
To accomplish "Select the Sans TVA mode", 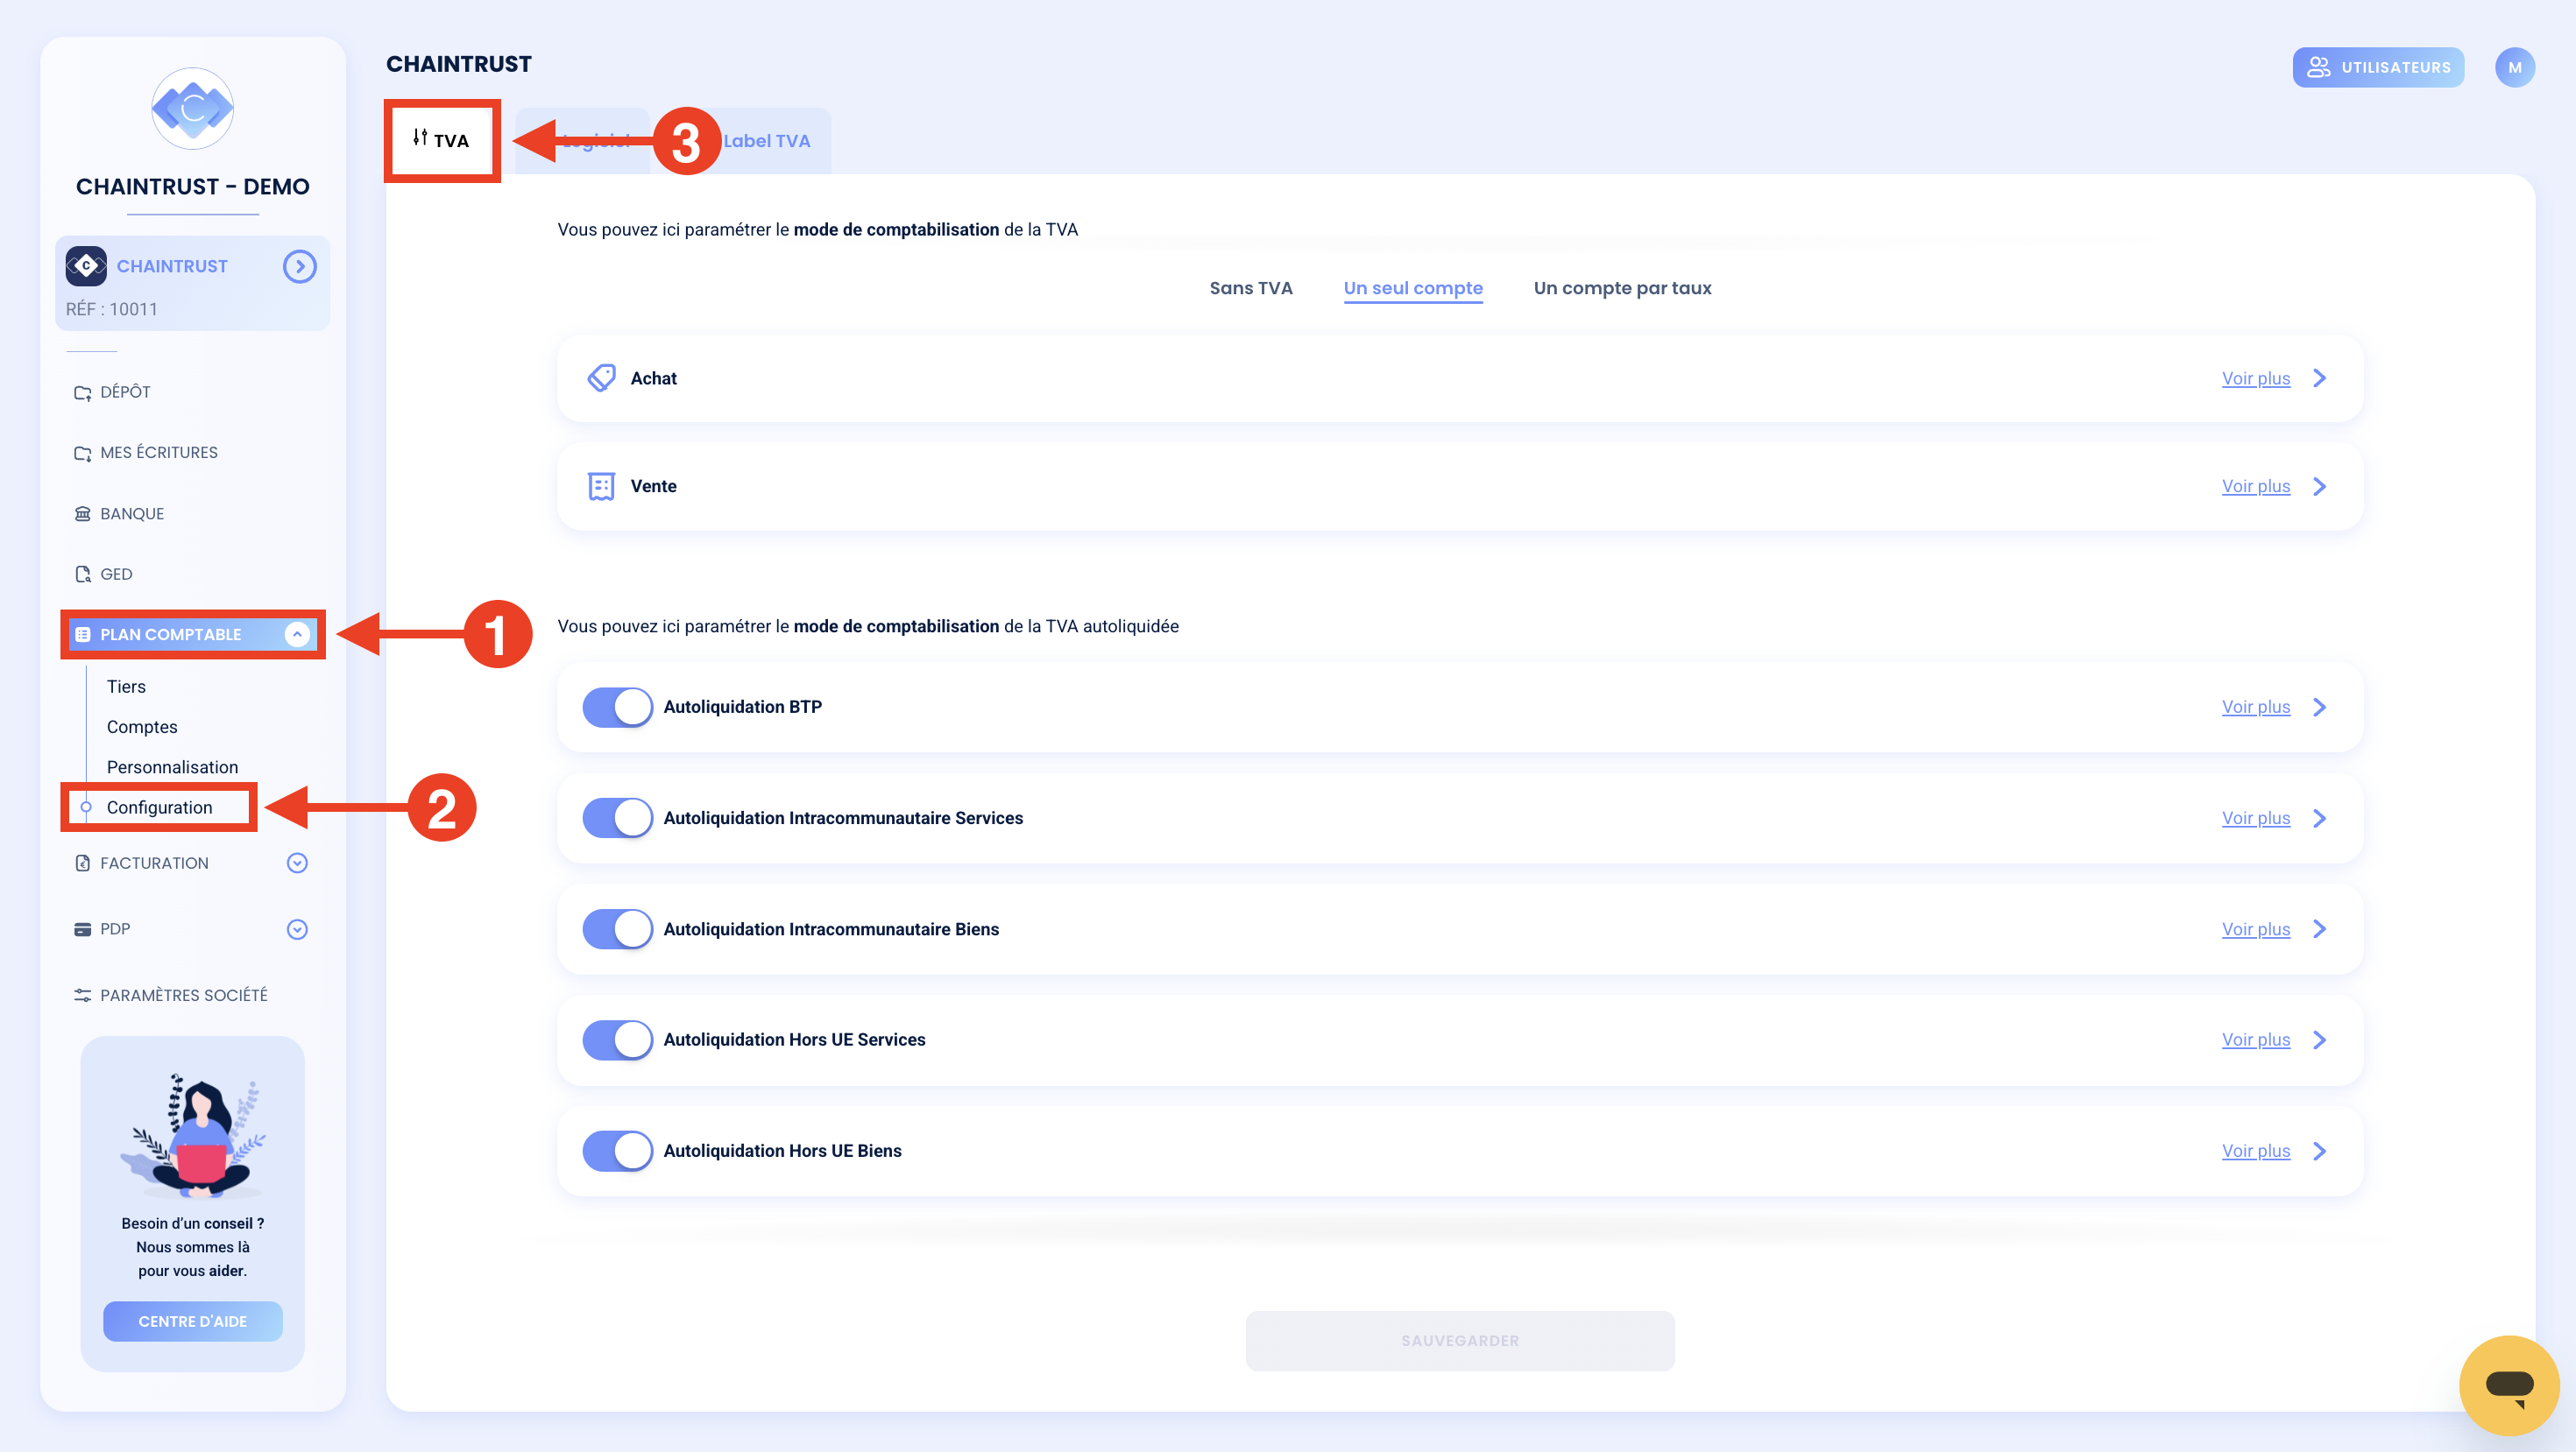I will tap(1251, 288).
